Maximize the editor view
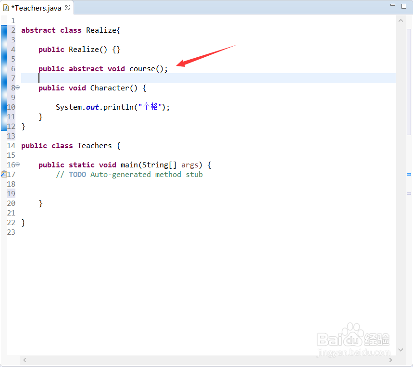The height and width of the screenshot is (367, 413). (404, 6)
